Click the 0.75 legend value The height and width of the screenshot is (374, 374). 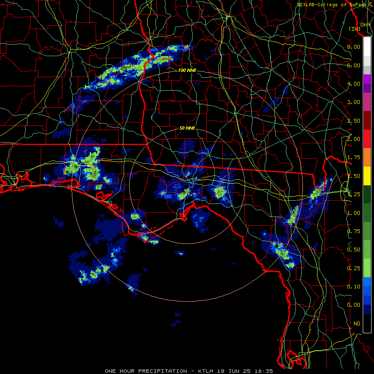coord(354,231)
